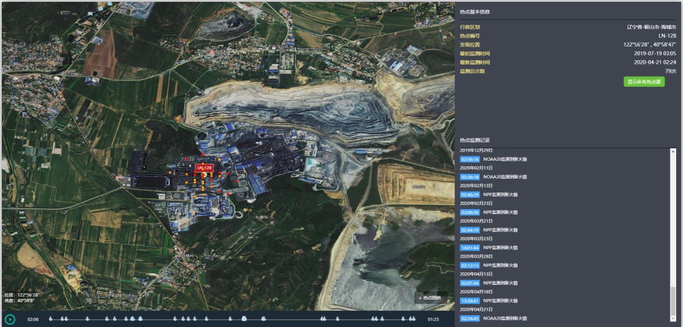Select the 14:01:44 time tag
This screenshot has width=683, height=327.
point(469,248)
